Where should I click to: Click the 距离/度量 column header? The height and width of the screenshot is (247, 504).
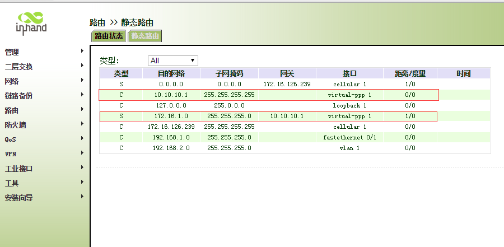(410, 73)
